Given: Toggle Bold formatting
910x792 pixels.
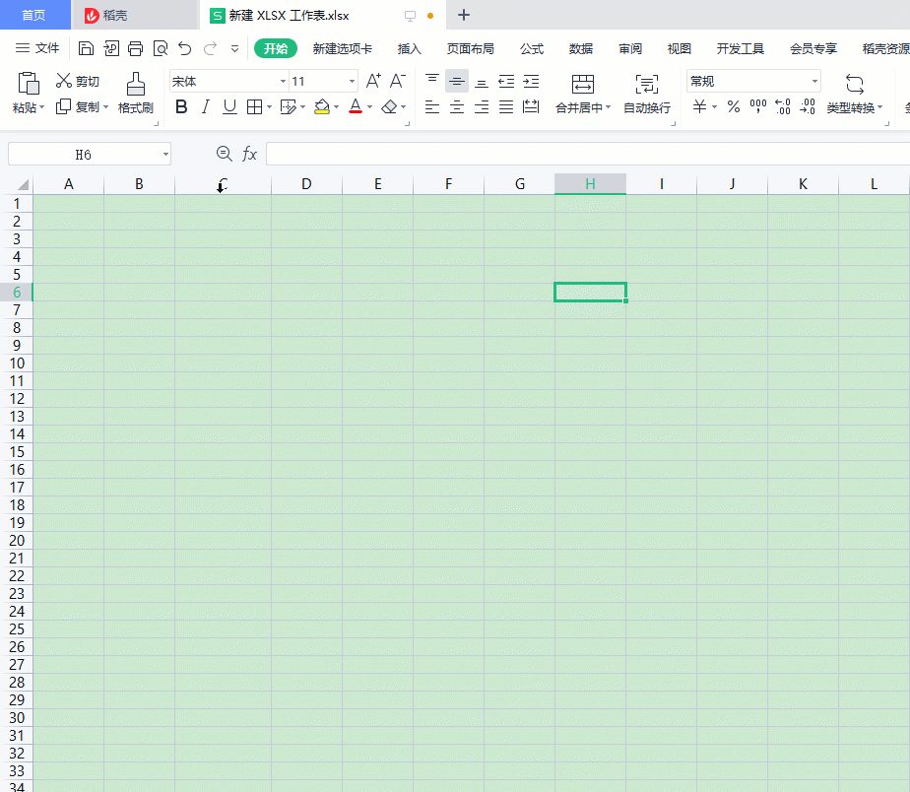Looking at the screenshot, I should pos(181,106).
